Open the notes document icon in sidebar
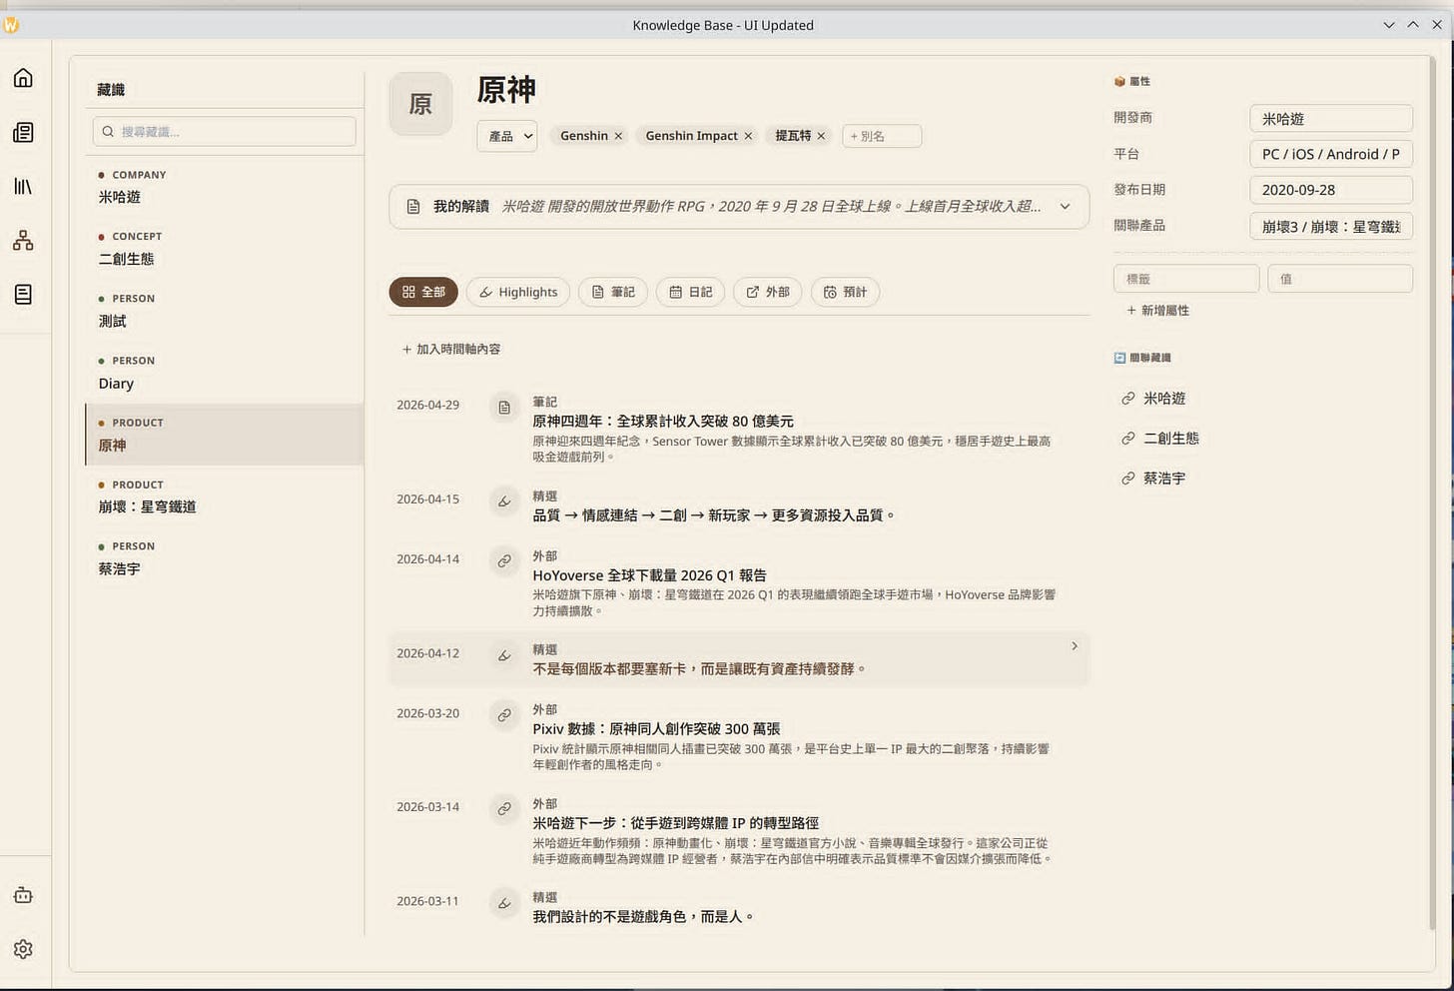This screenshot has height=991, width=1454. [x=23, y=294]
